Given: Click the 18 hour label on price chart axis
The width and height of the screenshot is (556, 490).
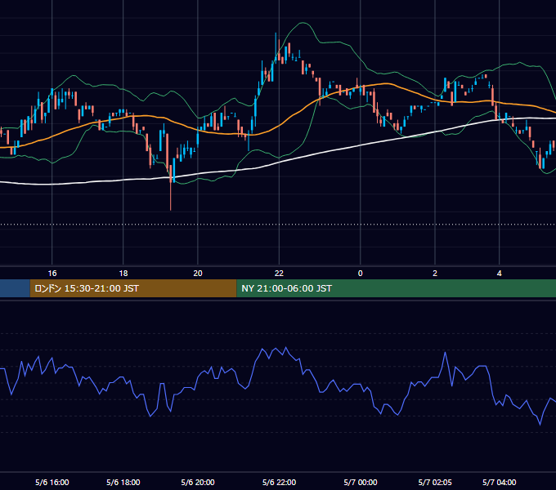Looking at the screenshot, I should pos(123,274).
